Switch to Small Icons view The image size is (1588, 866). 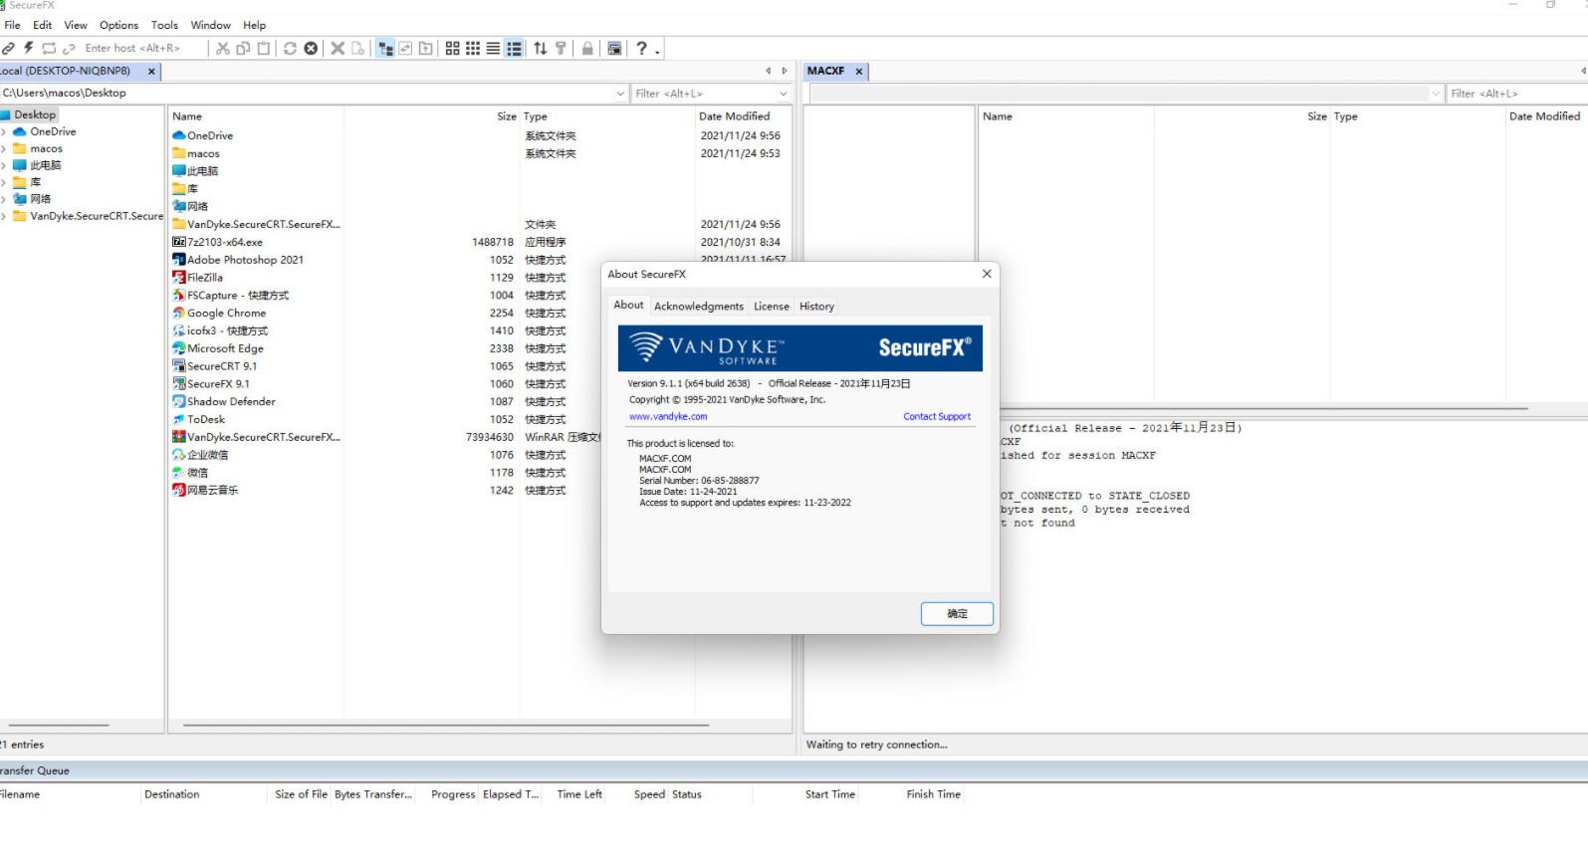coord(473,48)
